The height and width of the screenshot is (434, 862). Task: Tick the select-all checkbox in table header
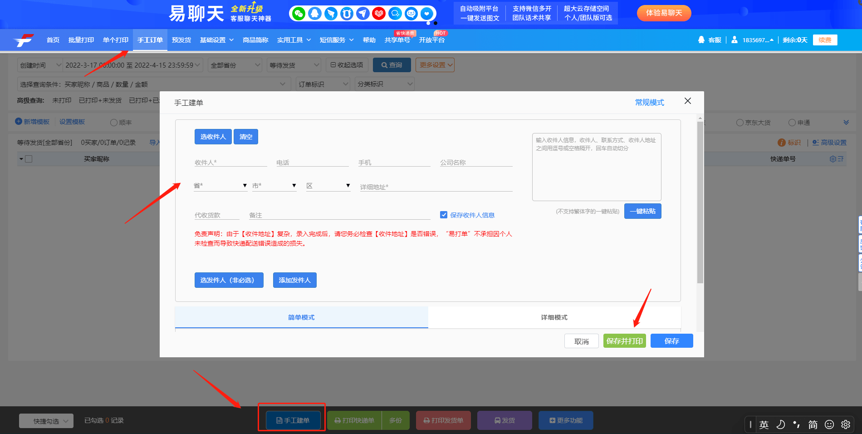[x=29, y=159]
